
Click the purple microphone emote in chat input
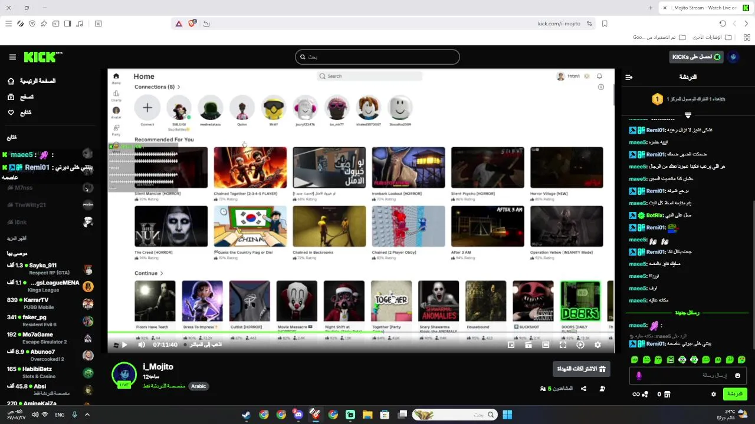click(639, 376)
